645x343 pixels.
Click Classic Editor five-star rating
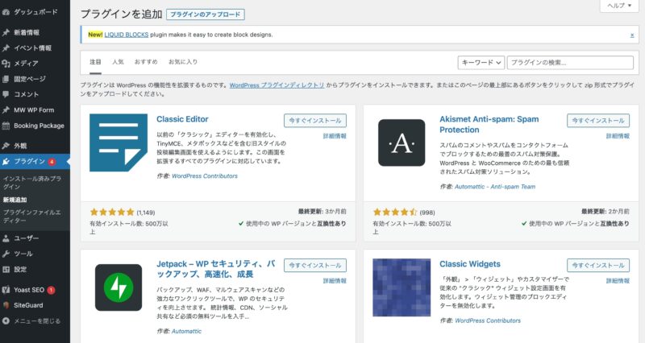(x=112, y=212)
